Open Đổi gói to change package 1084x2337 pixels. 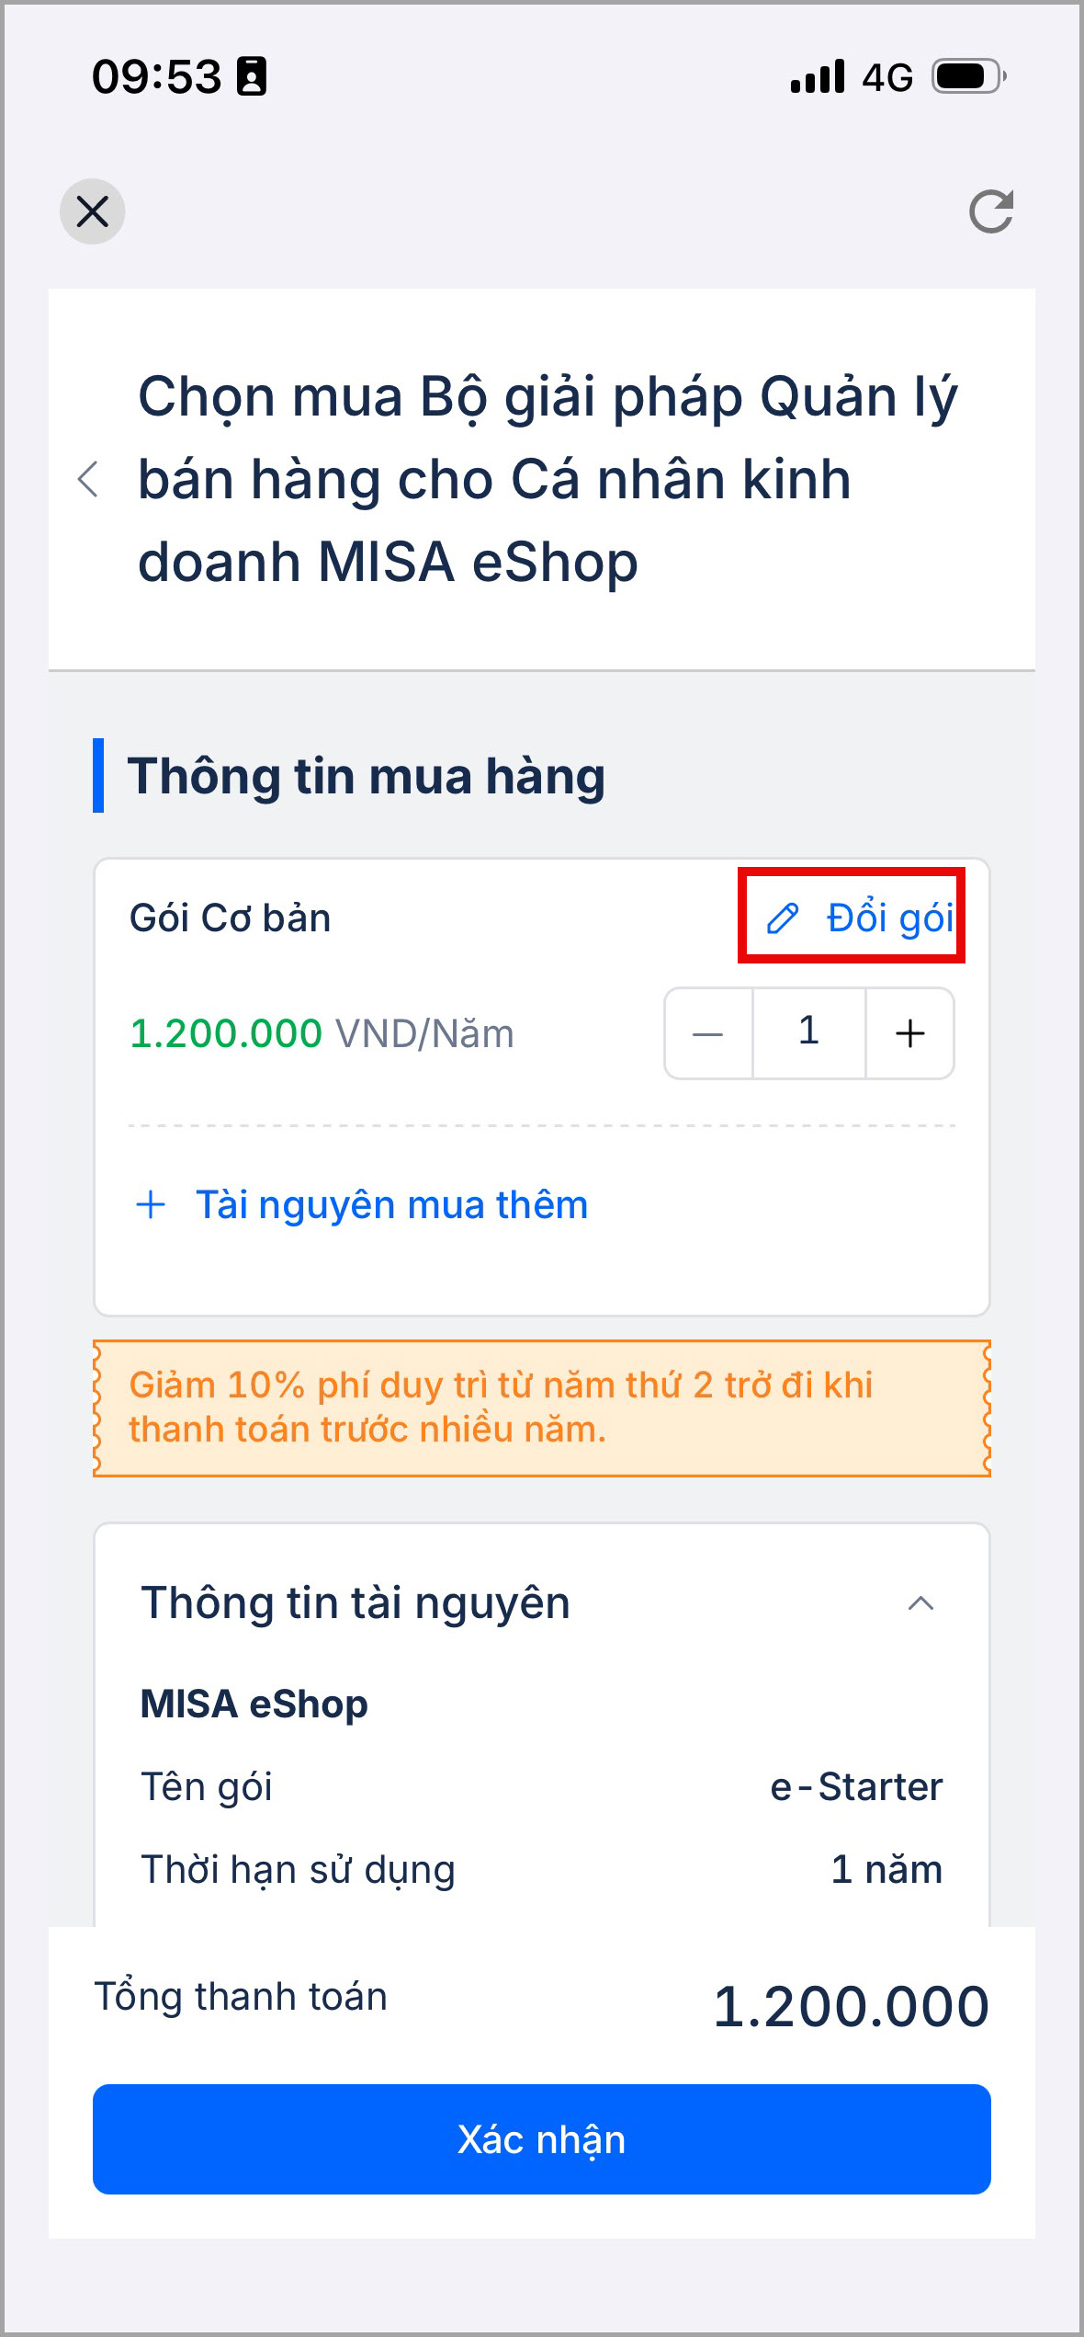852,917
